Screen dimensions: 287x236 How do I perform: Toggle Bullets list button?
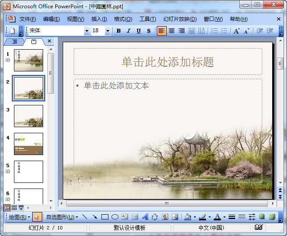(x=224, y=31)
